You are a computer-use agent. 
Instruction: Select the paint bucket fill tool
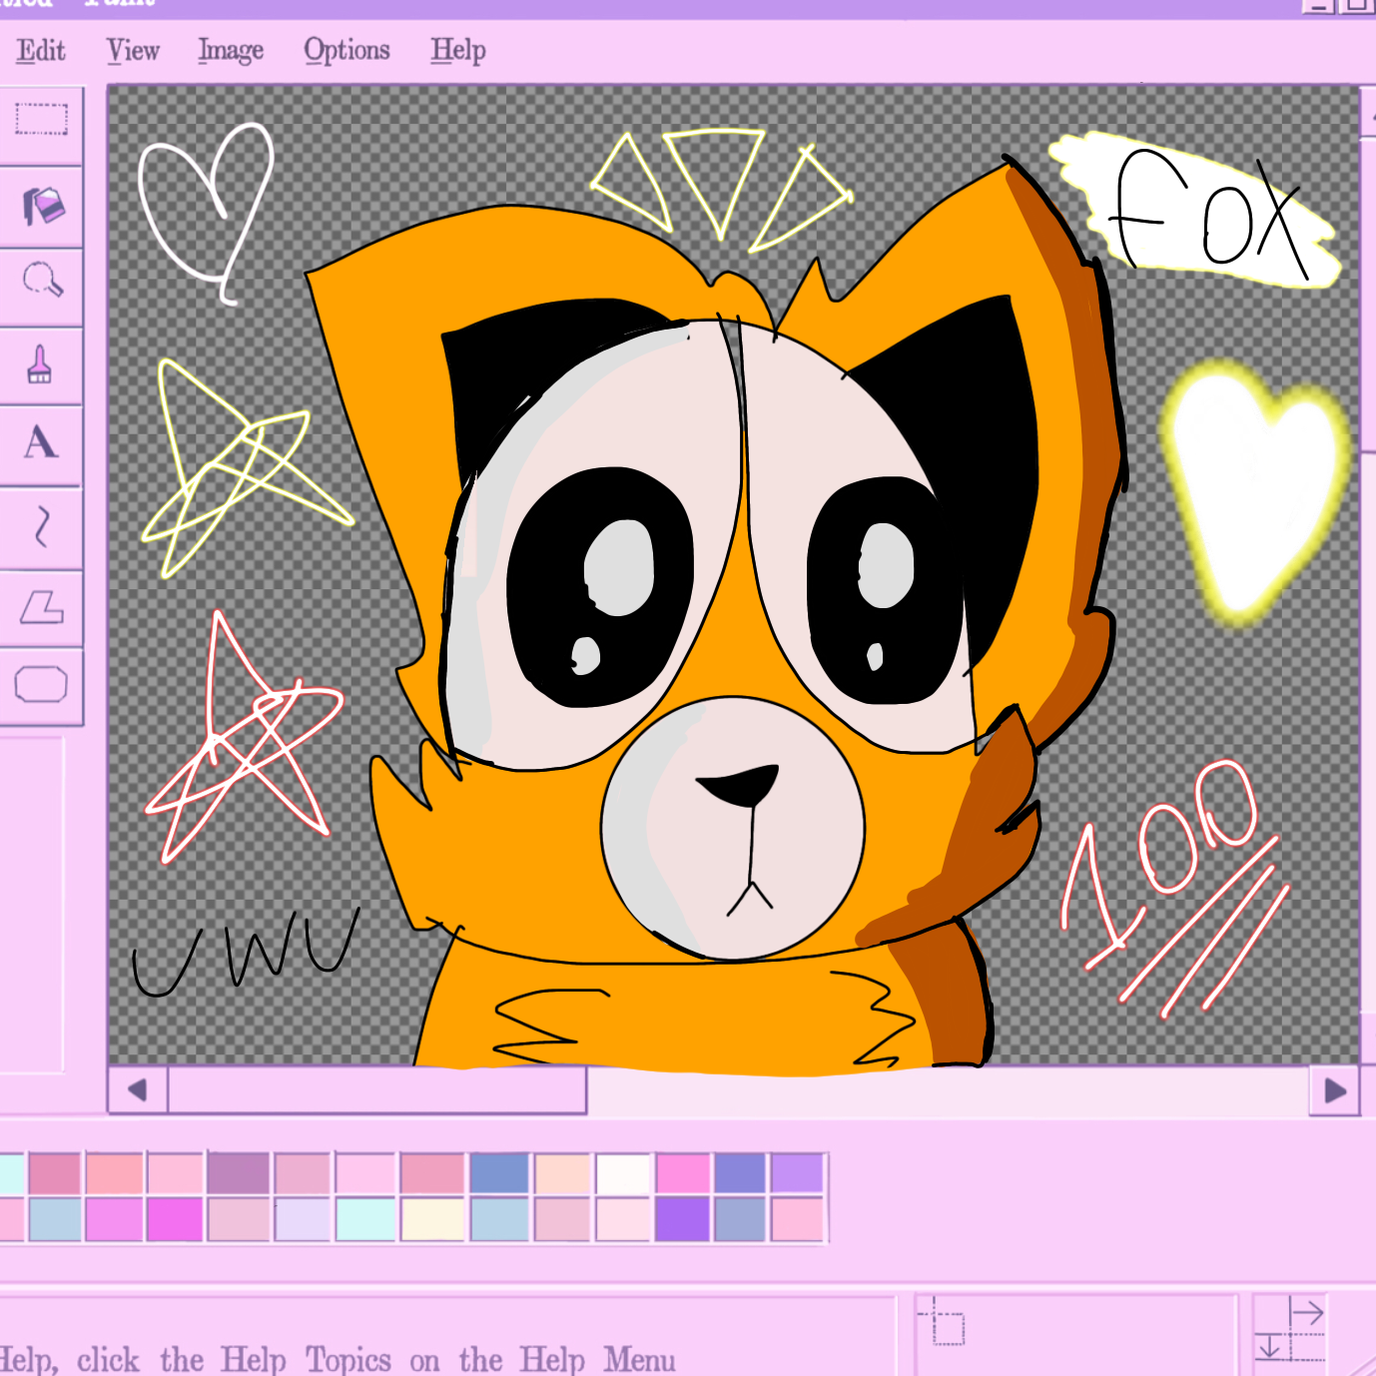pos(41,205)
